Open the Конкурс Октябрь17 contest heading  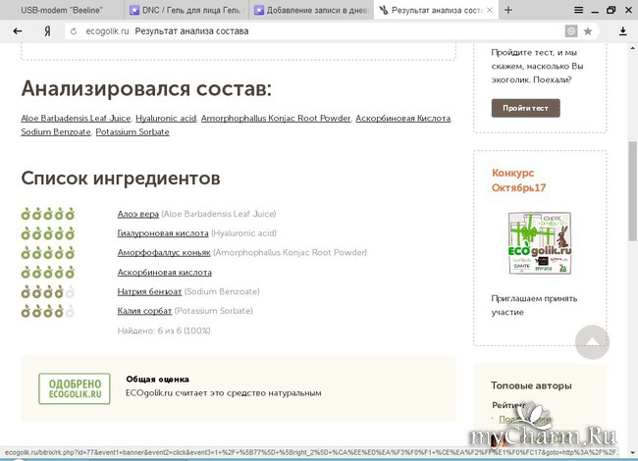518,179
